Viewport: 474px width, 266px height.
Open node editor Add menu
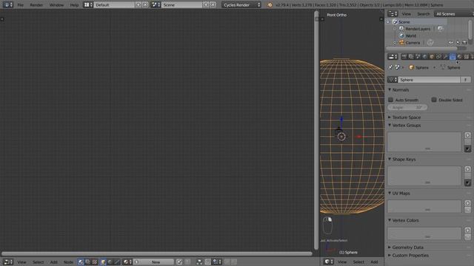click(54, 262)
